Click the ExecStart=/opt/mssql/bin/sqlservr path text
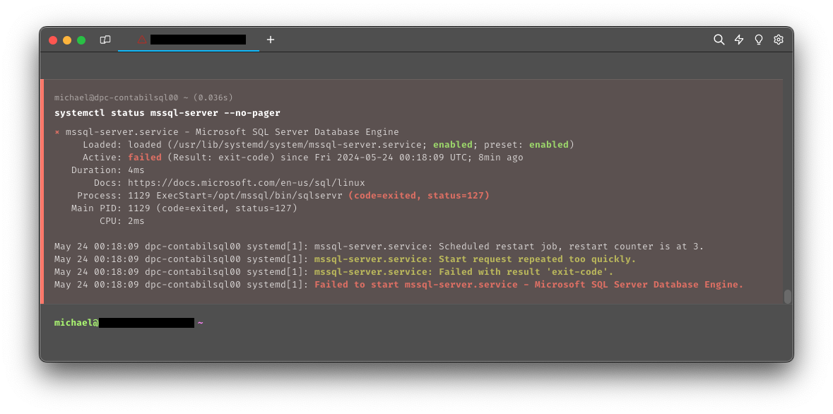The image size is (833, 414). 249,196
